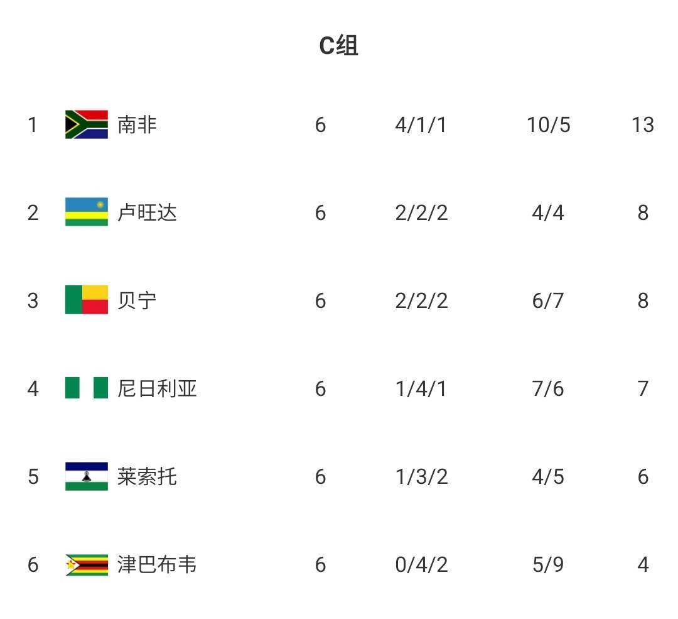This screenshot has width=678, height=619.
Task: Tap the 莱索托 team name
Action: (147, 476)
